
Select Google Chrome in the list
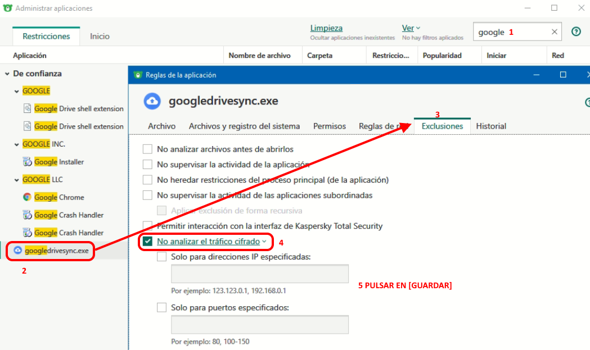coord(59,197)
